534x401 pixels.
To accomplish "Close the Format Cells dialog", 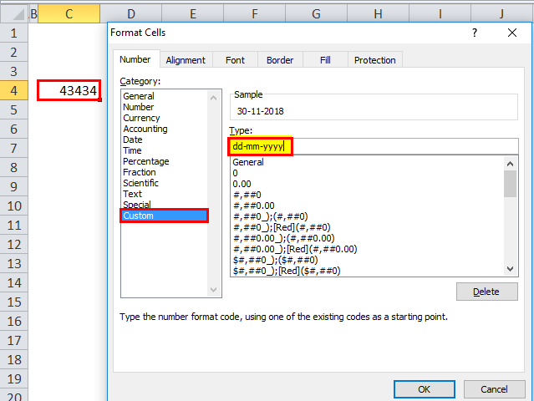I will 512,33.
